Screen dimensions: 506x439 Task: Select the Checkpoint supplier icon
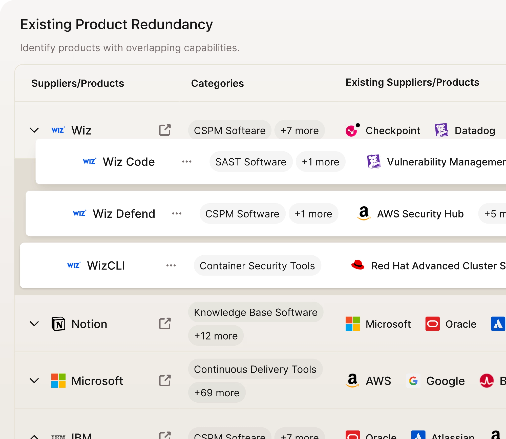351,130
